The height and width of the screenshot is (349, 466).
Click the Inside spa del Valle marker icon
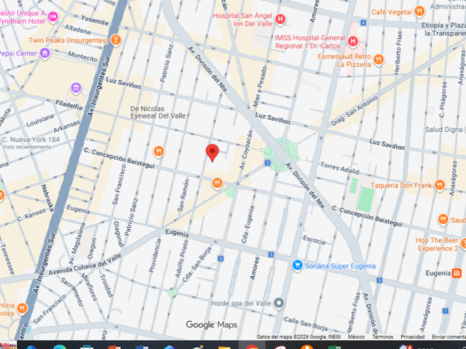coord(278,303)
